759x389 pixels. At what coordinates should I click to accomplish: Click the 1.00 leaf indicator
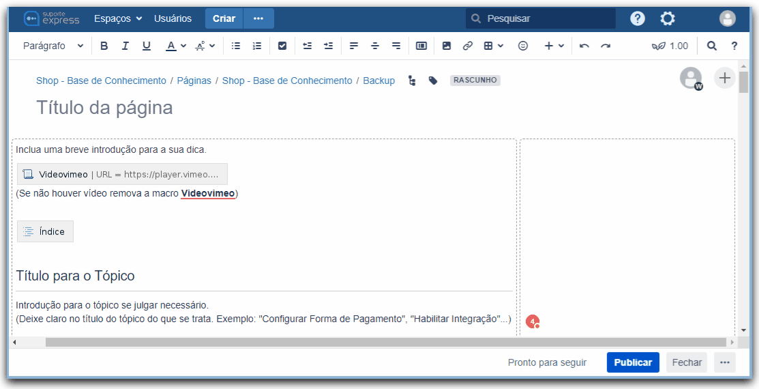pyautogui.click(x=670, y=46)
